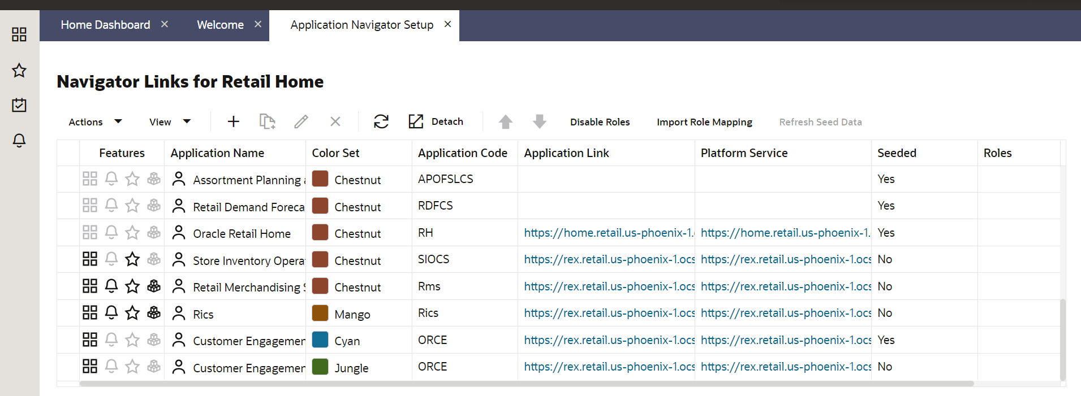Click the Move Down arrow icon
This screenshot has height=396, width=1081.
pos(540,121)
